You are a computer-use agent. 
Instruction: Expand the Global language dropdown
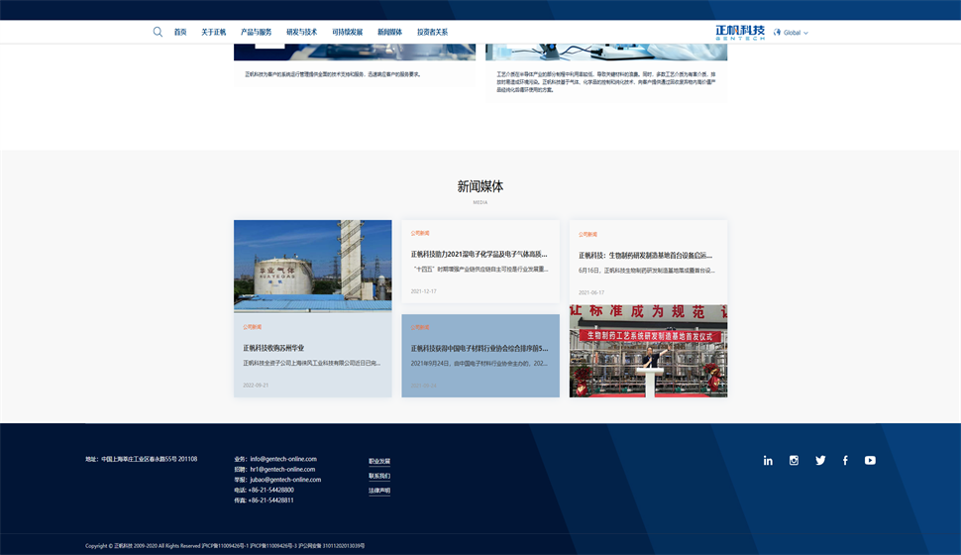(x=797, y=33)
